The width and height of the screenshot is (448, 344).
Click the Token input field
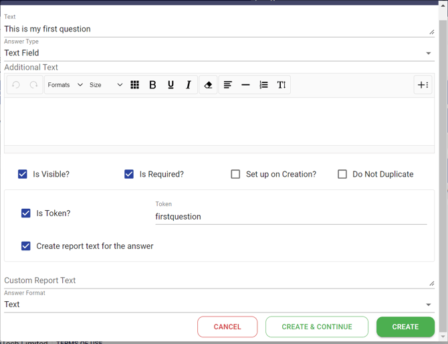pyautogui.click(x=290, y=217)
